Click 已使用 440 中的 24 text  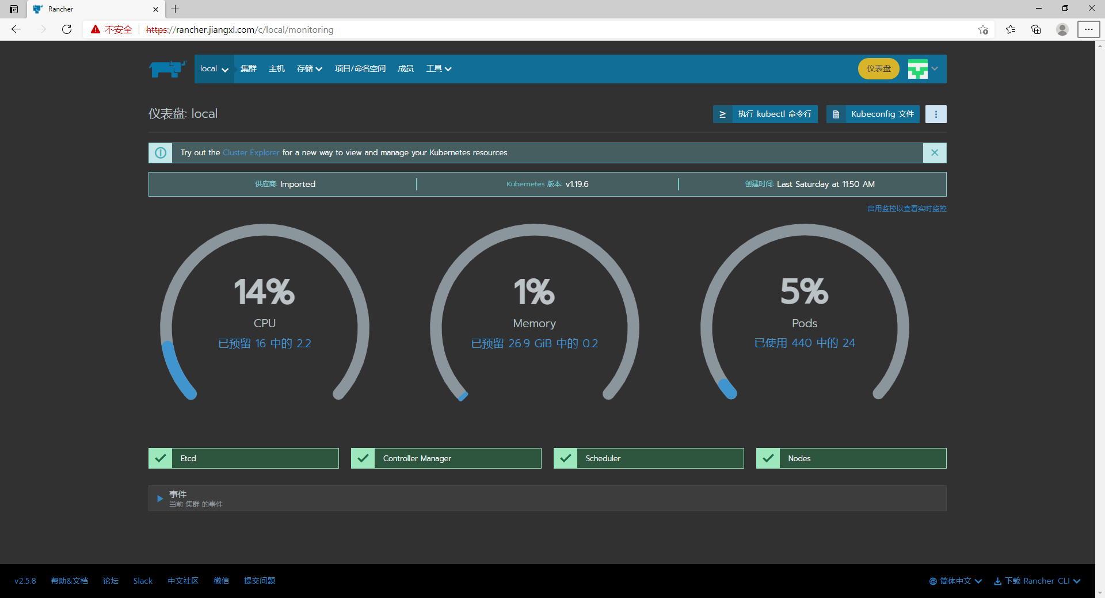tap(805, 343)
